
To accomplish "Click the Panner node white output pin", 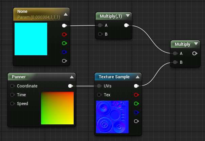I will tap(70, 86).
